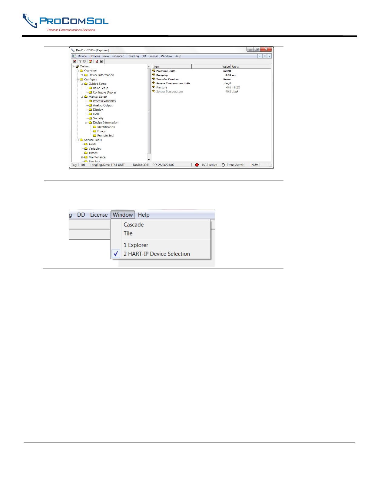Expand Device Information under Overview
This screenshot has width=371, height=481.
pos(82,75)
